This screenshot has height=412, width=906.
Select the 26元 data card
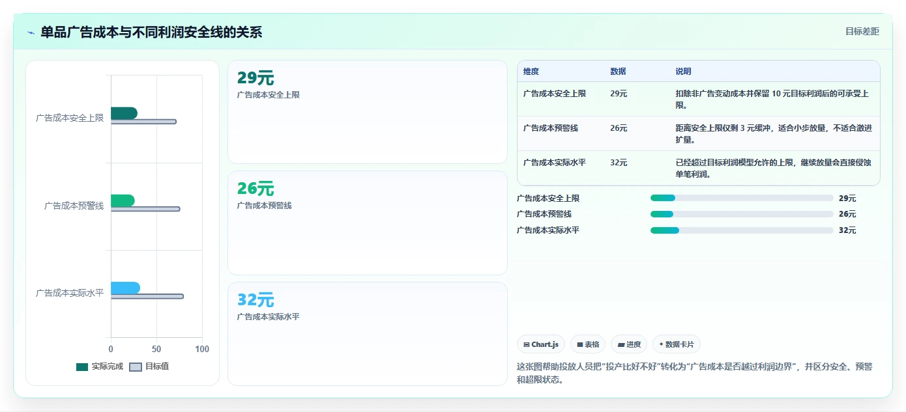tap(368, 223)
